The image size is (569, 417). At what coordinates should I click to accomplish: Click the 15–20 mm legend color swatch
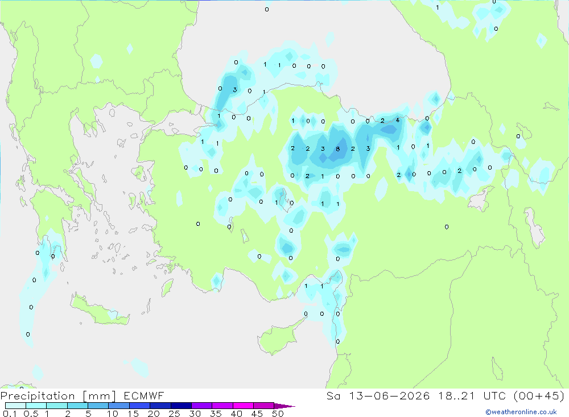140,406
